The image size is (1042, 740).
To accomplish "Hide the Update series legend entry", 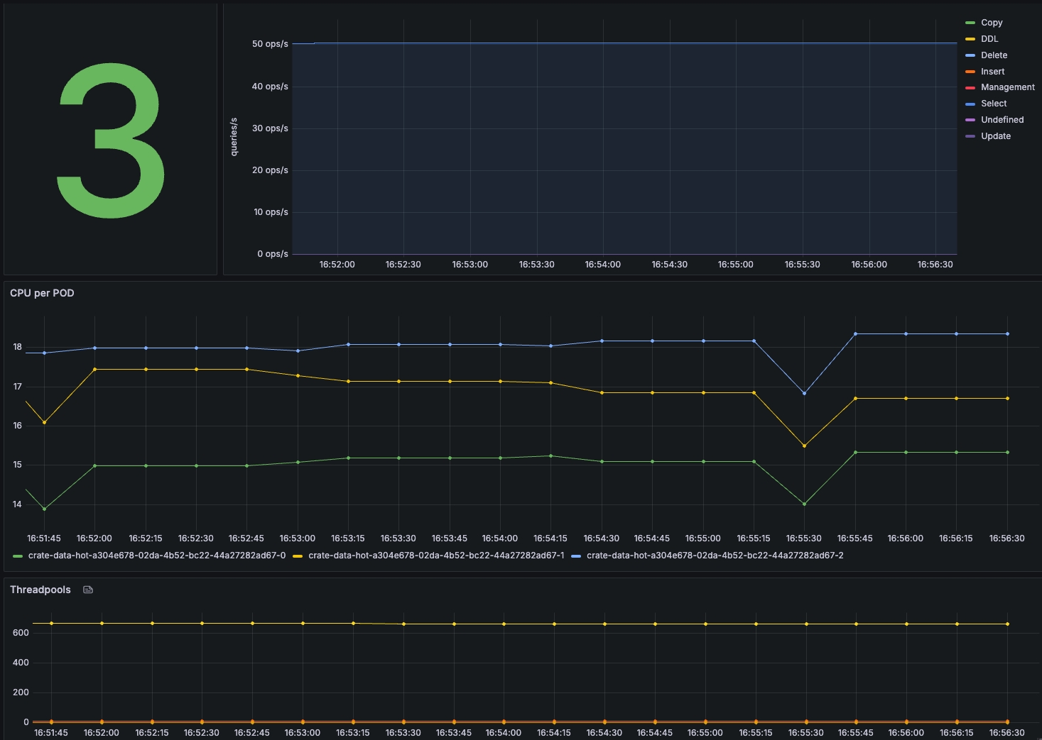I will [x=995, y=136].
